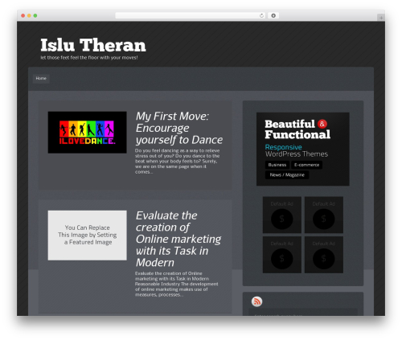Click the RSS feed icon
The image size is (402, 340).
(256, 301)
